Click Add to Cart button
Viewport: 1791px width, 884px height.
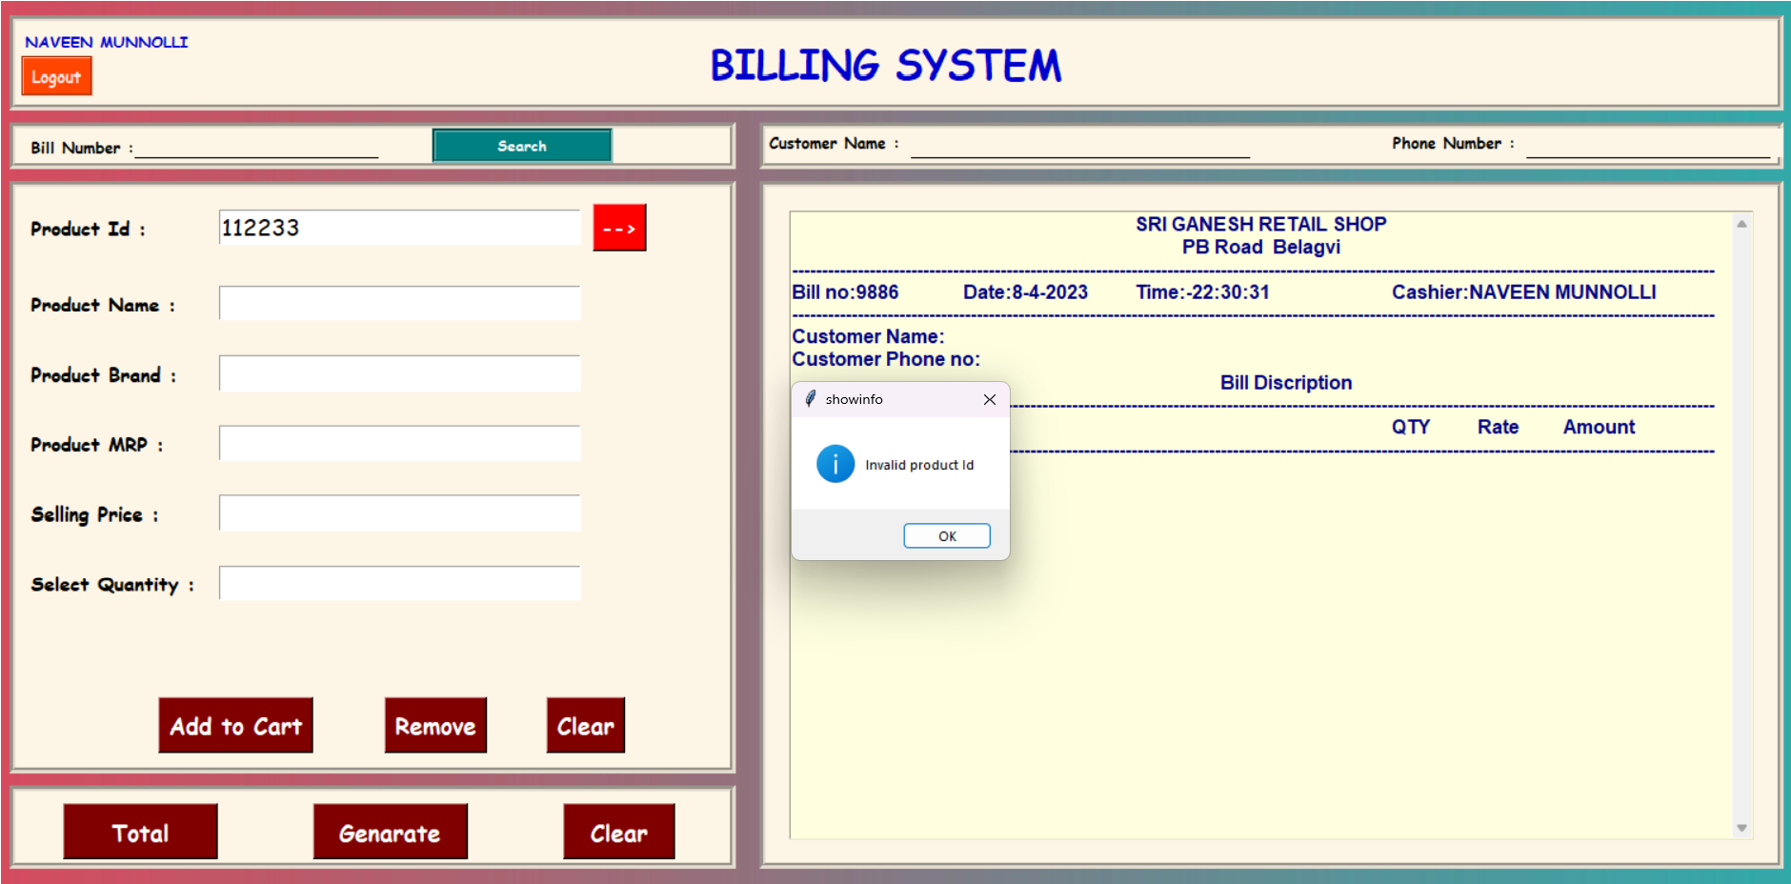(x=235, y=726)
